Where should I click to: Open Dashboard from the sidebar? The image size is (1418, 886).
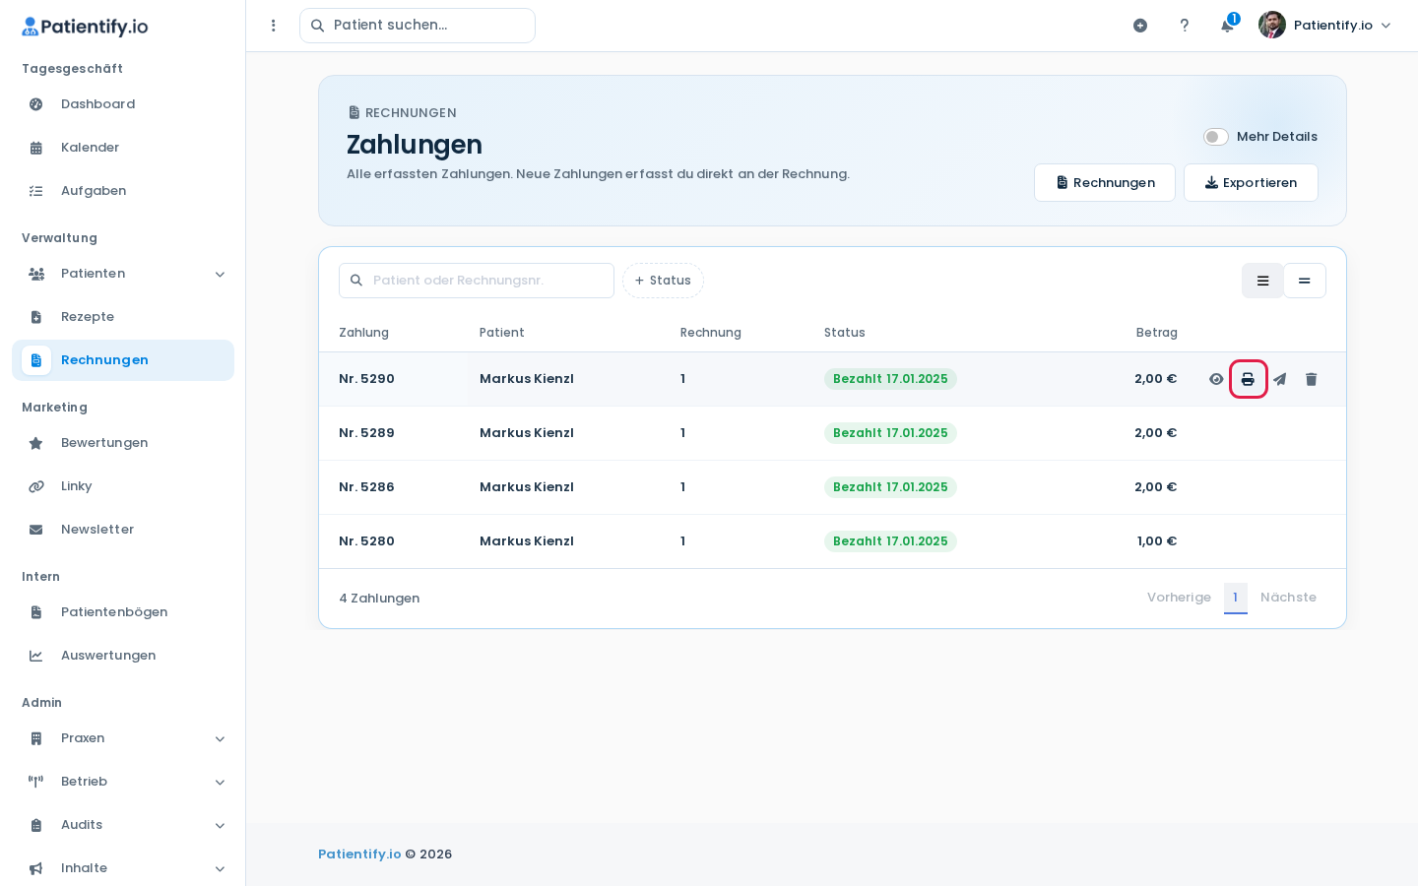(x=123, y=104)
